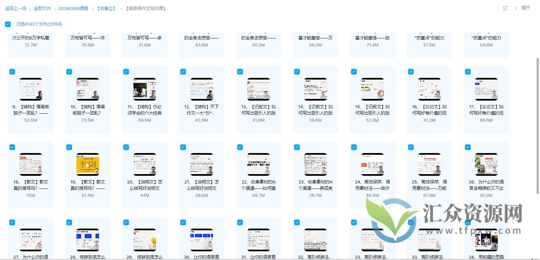This screenshot has height=260, width=540.
Task: Click file size 75.5M in top row
Action: [x=88, y=45]
